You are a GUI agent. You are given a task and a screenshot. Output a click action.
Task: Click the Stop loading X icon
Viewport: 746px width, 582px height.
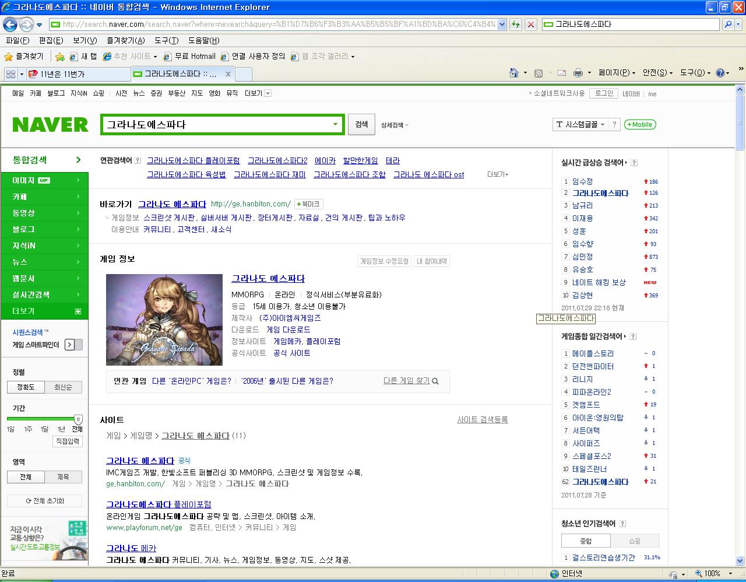531,24
